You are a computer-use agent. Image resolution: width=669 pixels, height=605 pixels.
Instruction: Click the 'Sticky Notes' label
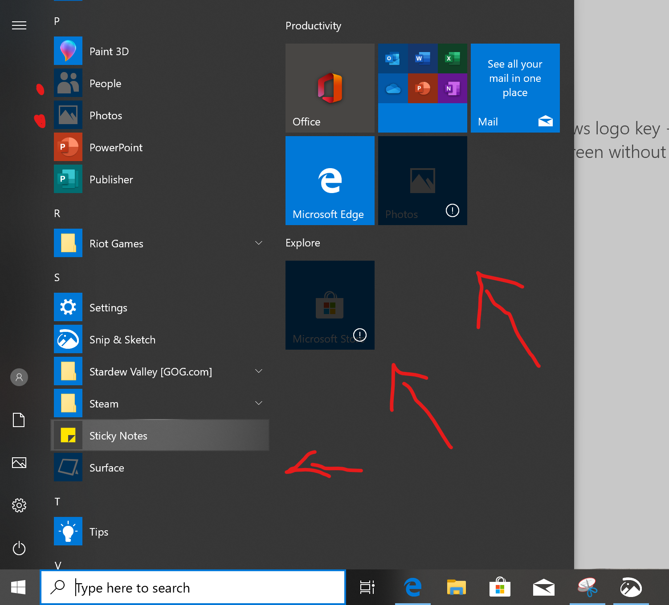[118, 436]
